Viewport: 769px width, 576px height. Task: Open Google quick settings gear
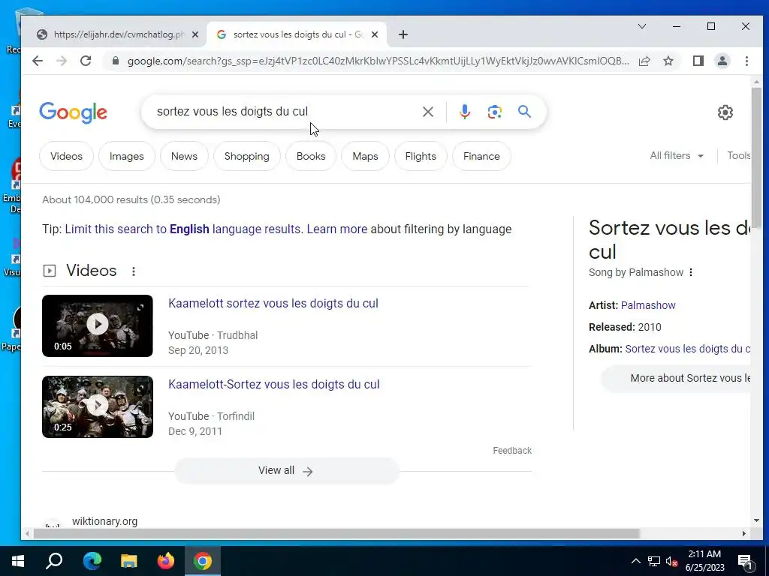(x=725, y=112)
